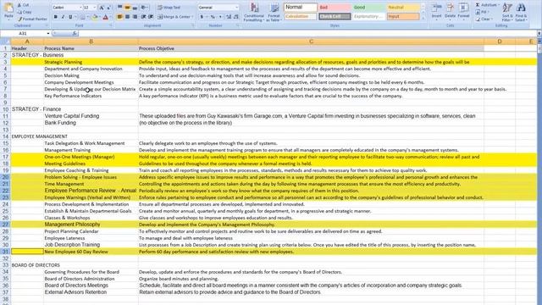Open the General number format dropdown
This screenshot has height=305, width=542.
point(236,8)
